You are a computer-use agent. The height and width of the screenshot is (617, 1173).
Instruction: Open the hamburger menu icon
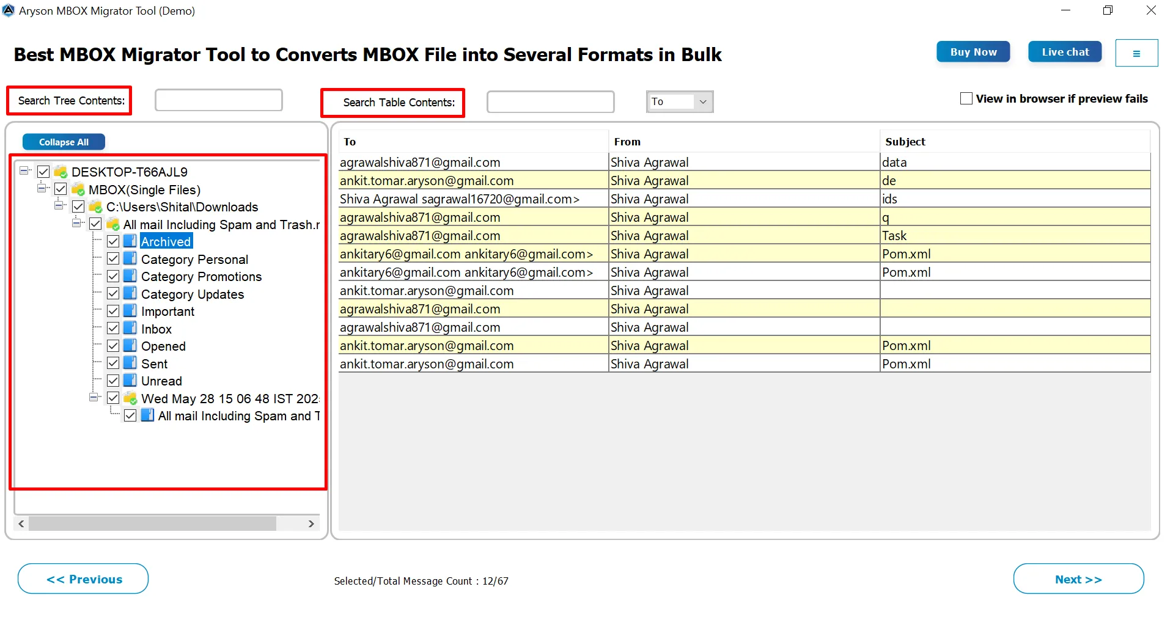click(x=1136, y=53)
